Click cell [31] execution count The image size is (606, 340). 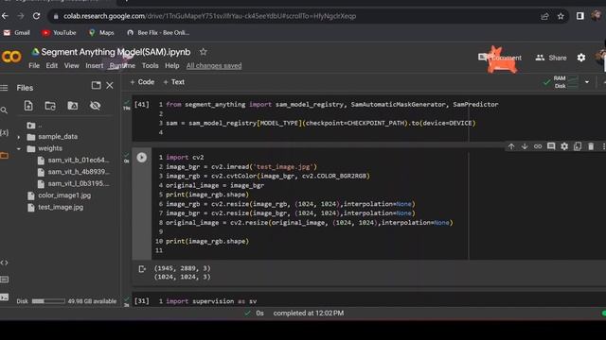[x=141, y=301]
